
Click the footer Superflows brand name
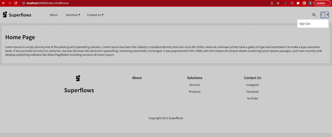79,90
